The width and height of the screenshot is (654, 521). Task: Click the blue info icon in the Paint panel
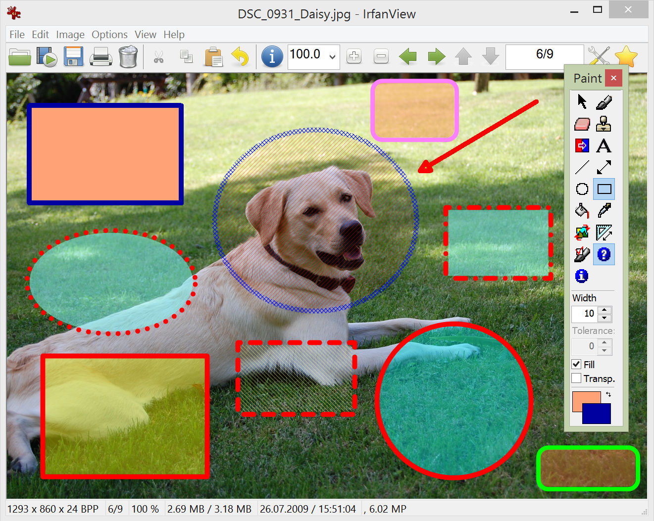(x=582, y=276)
